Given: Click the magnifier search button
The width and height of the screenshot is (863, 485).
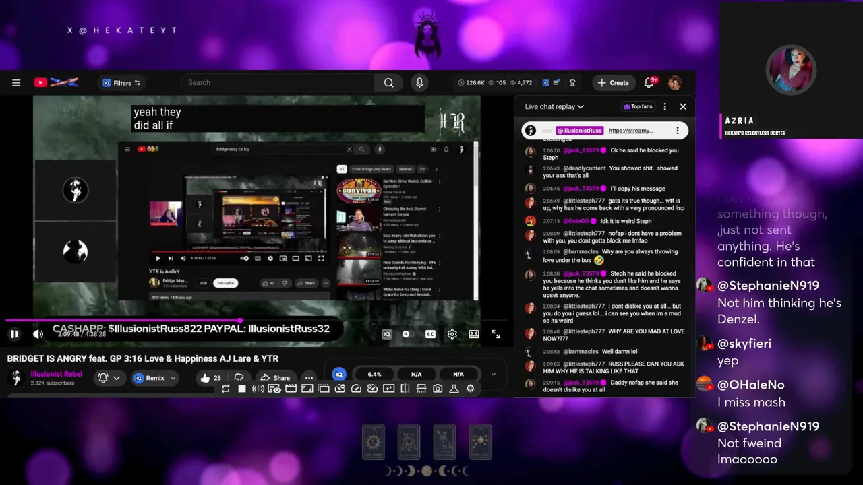Looking at the screenshot, I should pyautogui.click(x=388, y=82).
